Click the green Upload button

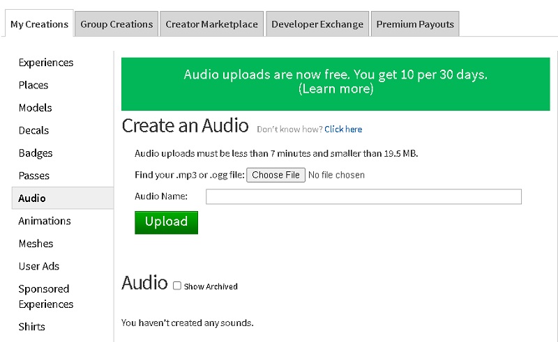166,223
